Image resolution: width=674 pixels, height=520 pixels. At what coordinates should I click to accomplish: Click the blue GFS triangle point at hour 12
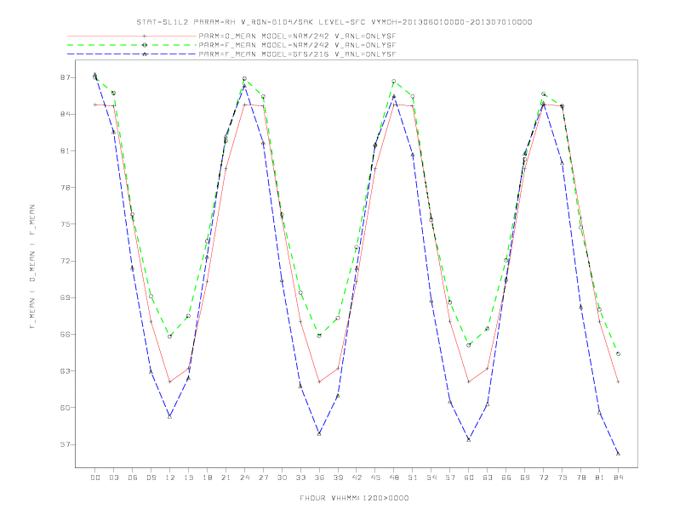pos(170,416)
